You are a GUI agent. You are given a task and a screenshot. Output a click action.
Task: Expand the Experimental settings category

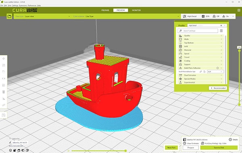click(201, 82)
